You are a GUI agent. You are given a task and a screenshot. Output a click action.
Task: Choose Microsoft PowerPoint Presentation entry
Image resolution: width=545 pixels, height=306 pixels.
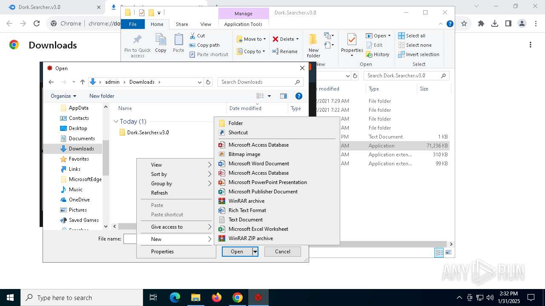pos(267,182)
